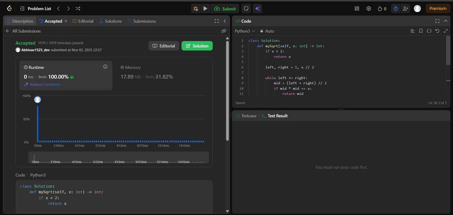
Task: Open the profile avatar menu
Action: click(x=417, y=9)
